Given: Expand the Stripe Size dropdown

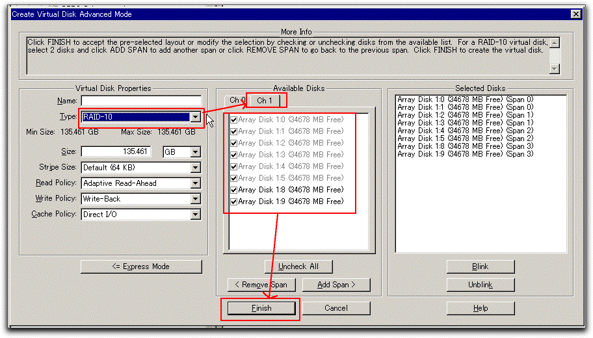Looking at the screenshot, I should (x=195, y=168).
